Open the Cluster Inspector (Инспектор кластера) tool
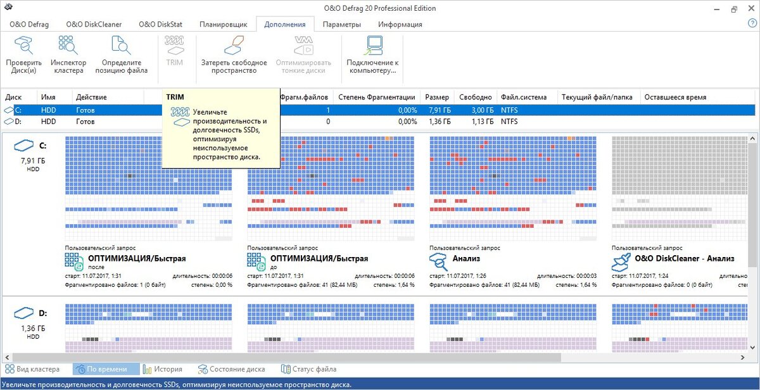 coord(68,55)
